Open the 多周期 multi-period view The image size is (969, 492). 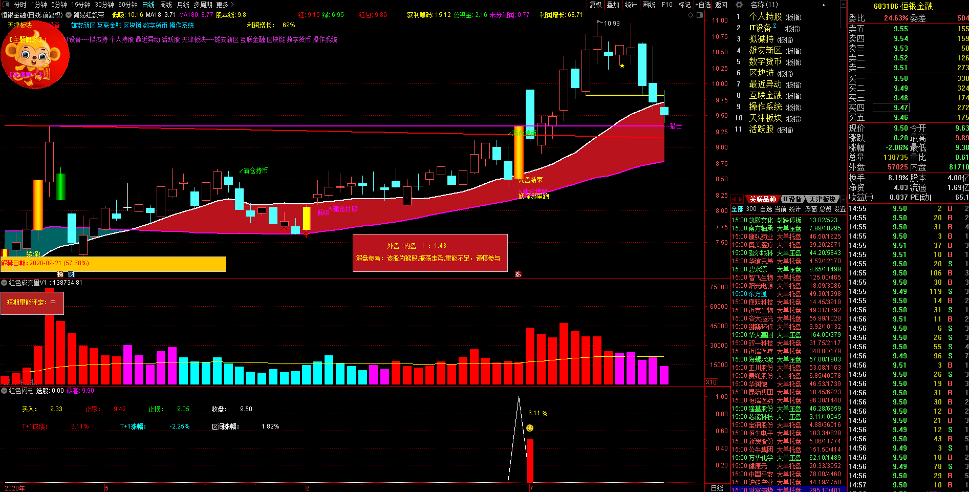(203, 5)
